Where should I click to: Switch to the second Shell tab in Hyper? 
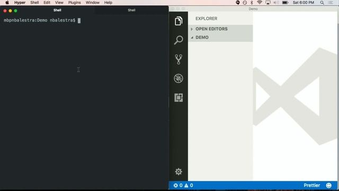pos(131,10)
